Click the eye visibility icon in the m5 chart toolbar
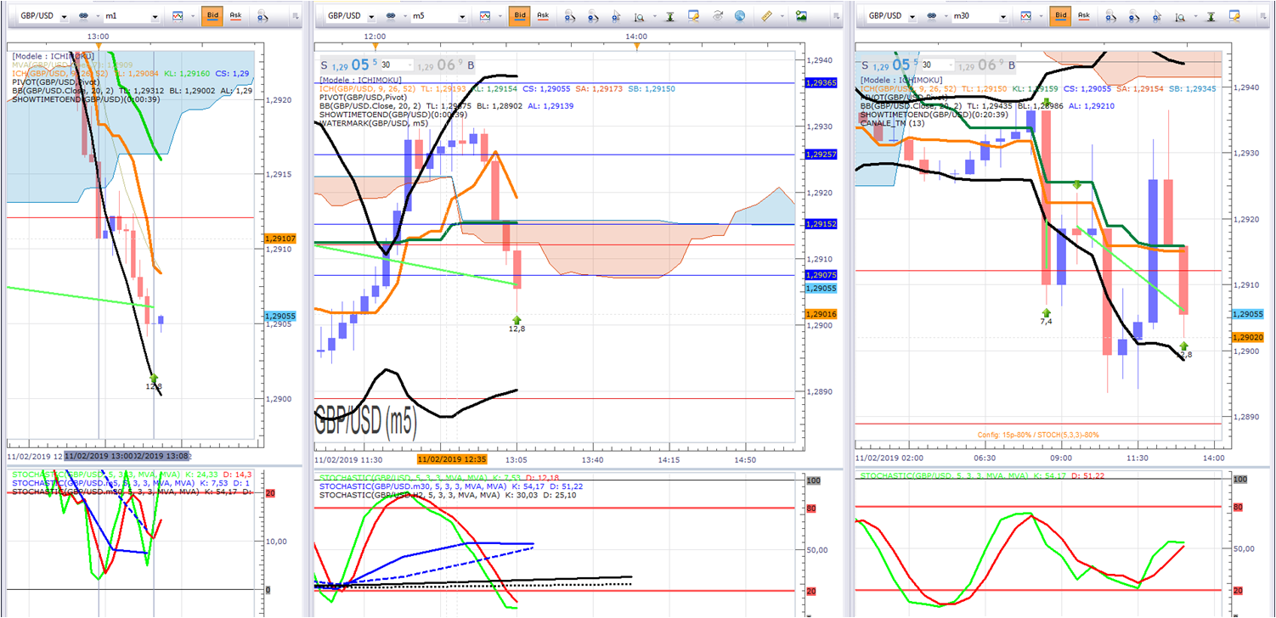The width and height of the screenshot is (1276, 618). tap(718, 16)
